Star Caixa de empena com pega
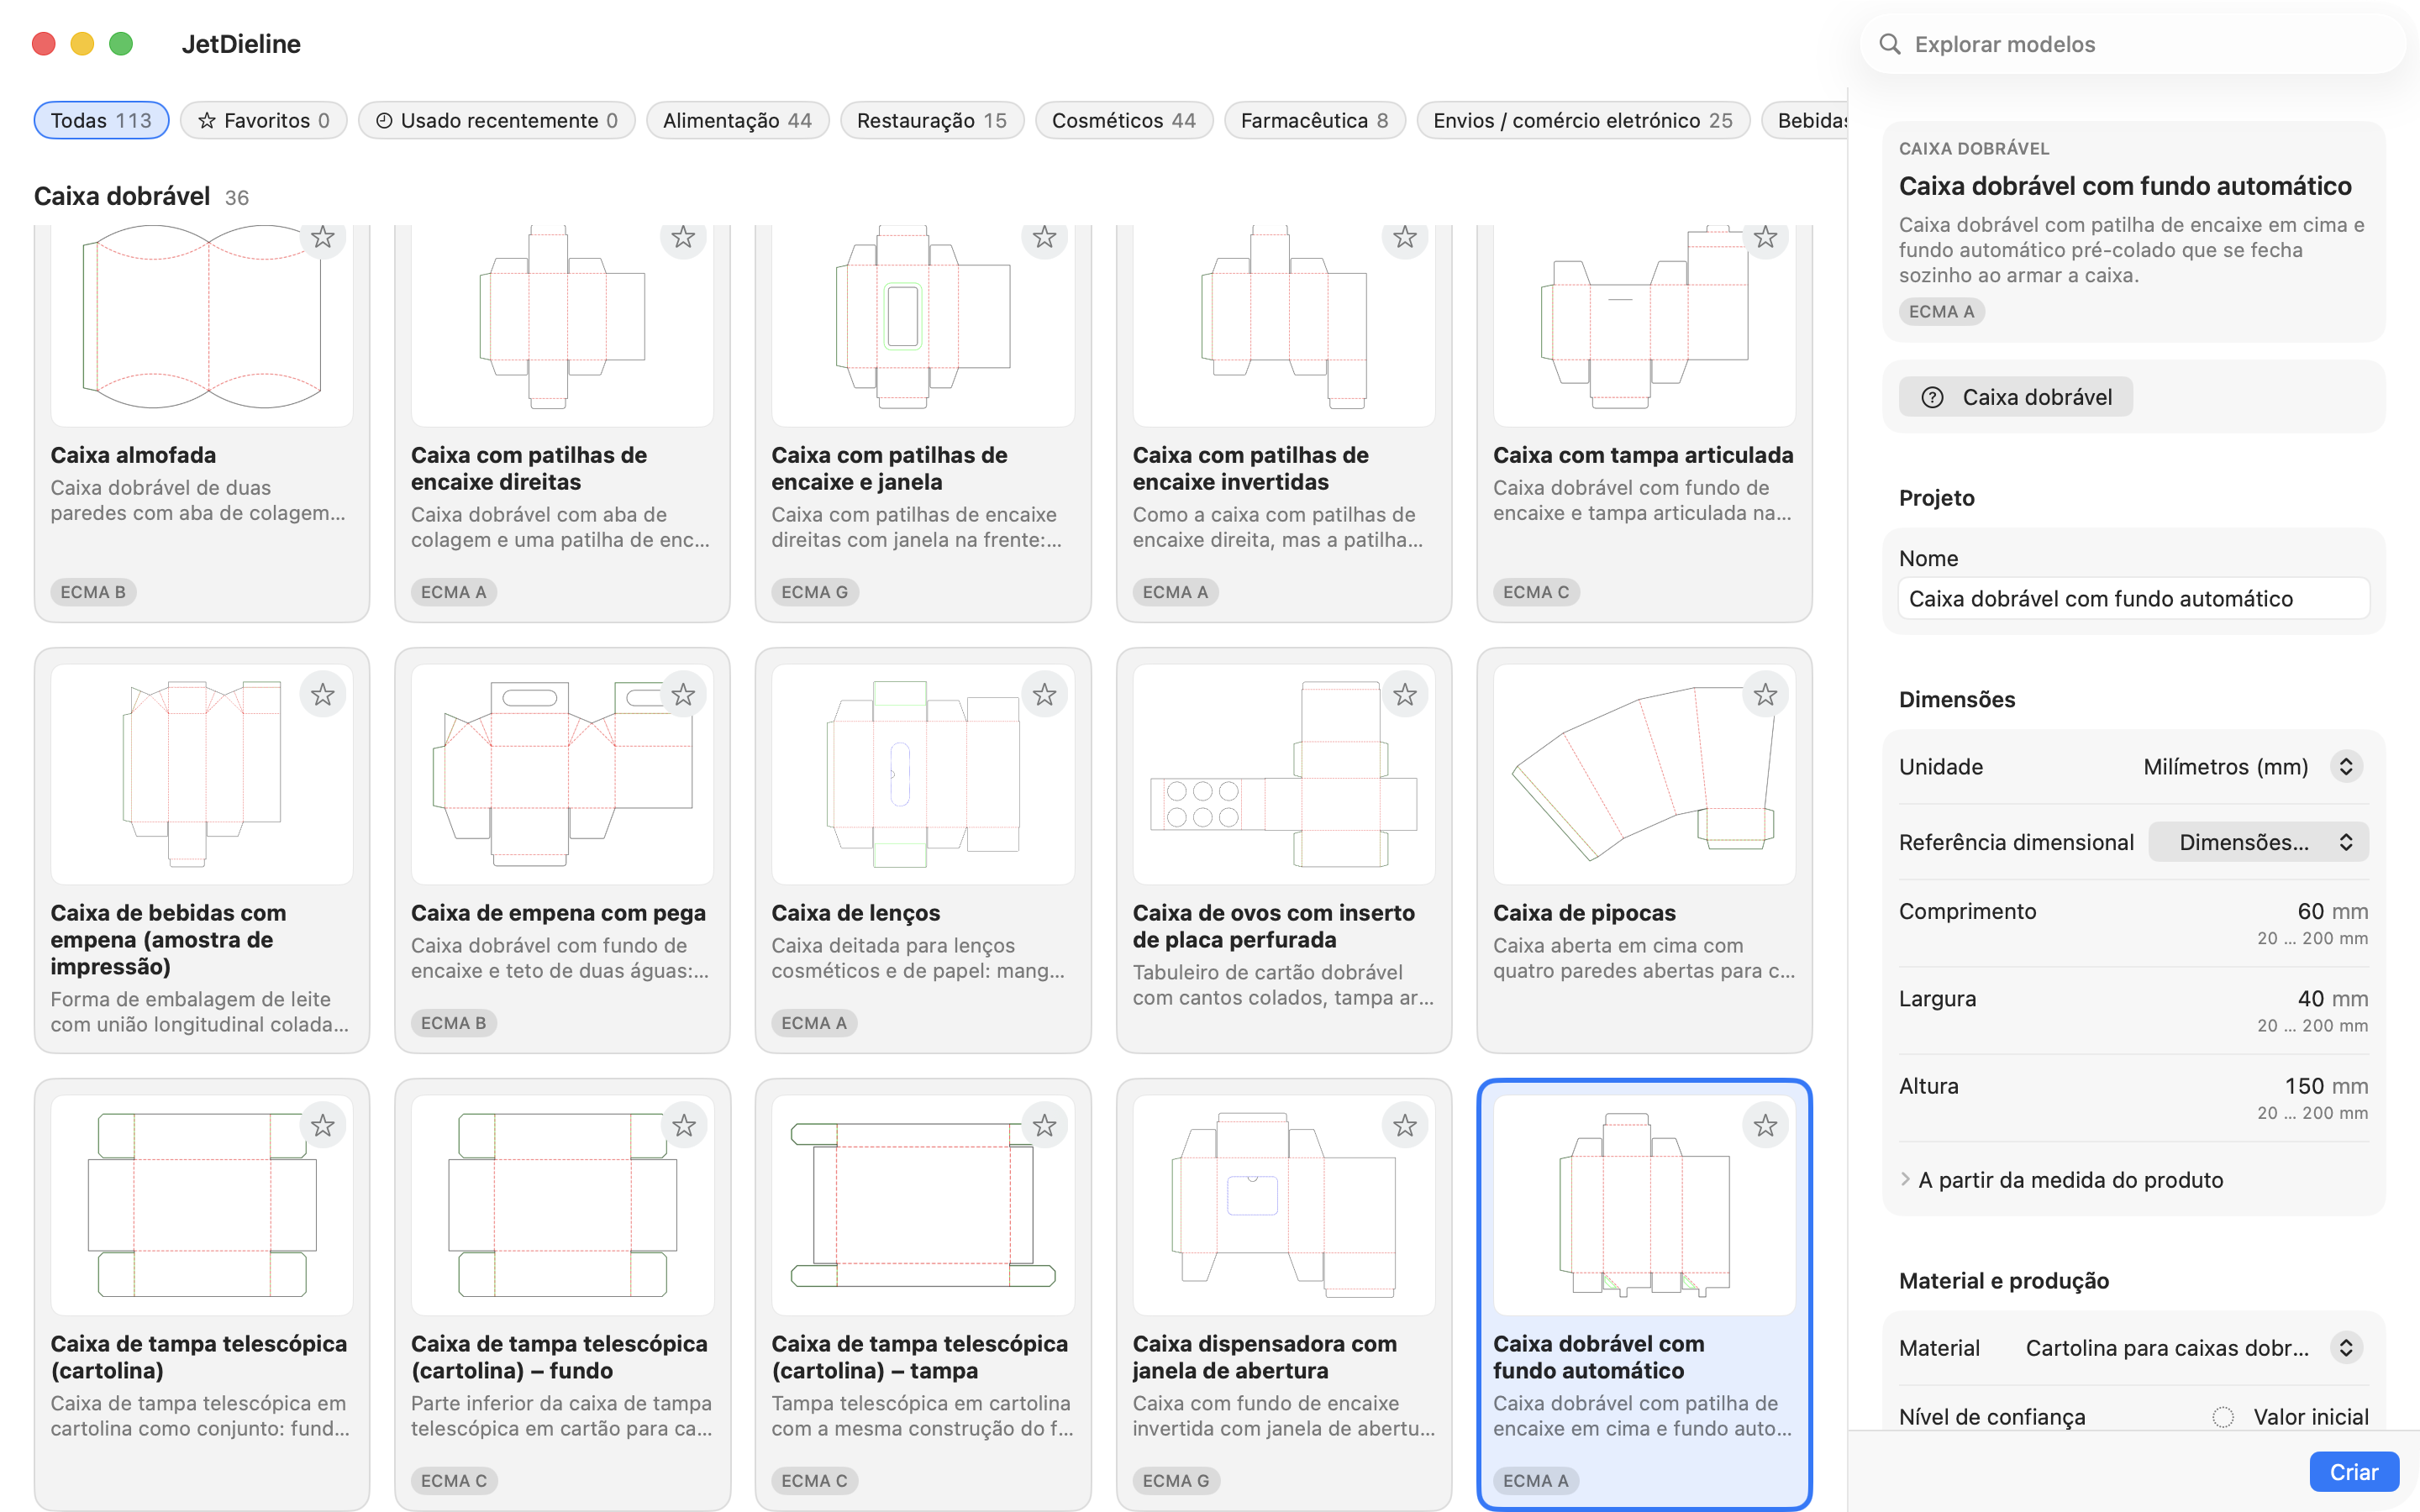 click(x=683, y=694)
